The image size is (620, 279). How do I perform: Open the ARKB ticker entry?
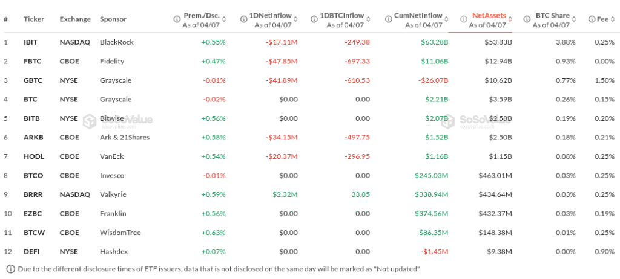32,137
